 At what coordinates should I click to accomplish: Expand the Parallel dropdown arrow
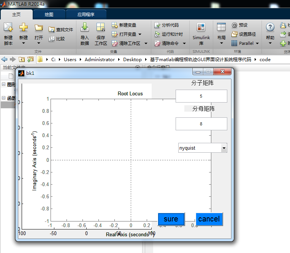[x=257, y=43]
